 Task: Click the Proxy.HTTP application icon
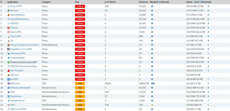coord(9,6)
